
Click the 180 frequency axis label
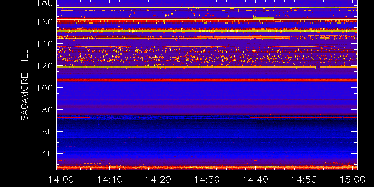click(x=44, y=3)
